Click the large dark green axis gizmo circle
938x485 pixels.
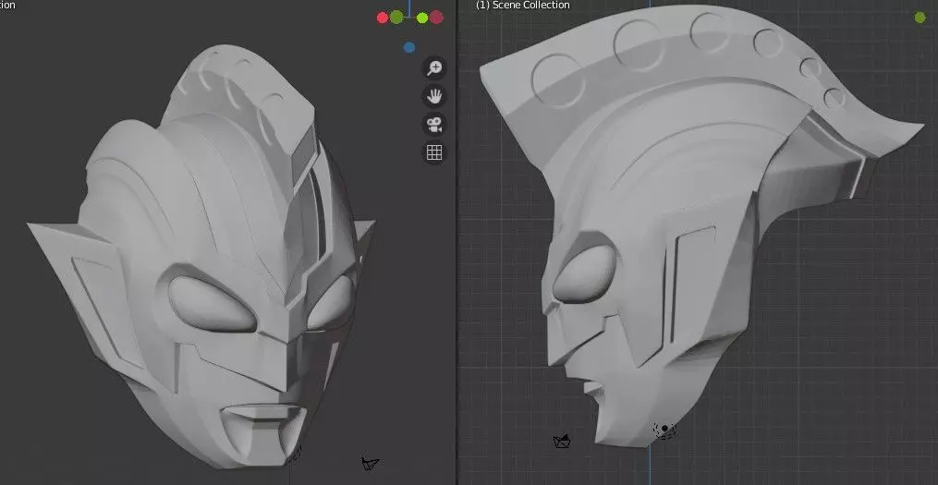(396, 17)
